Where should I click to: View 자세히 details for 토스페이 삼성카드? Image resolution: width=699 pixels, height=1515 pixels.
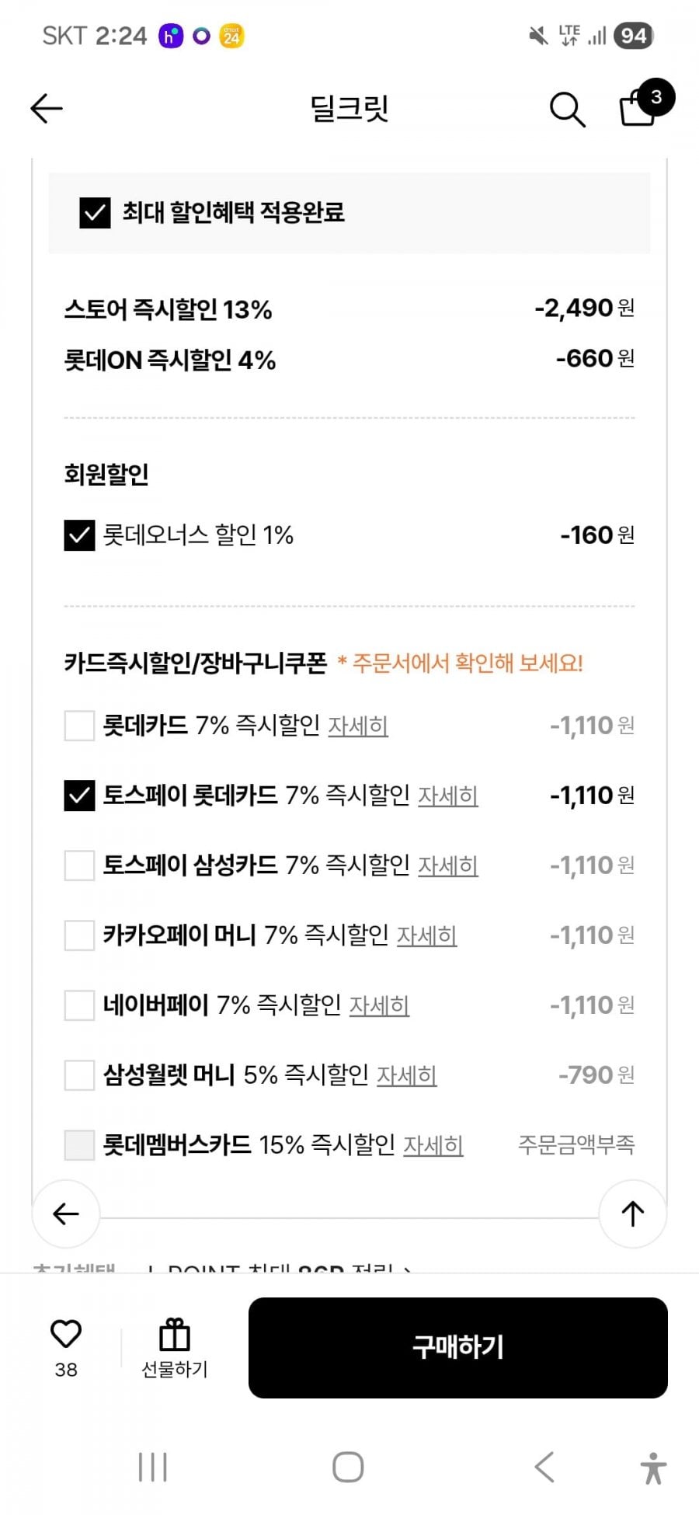pyautogui.click(x=448, y=866)
